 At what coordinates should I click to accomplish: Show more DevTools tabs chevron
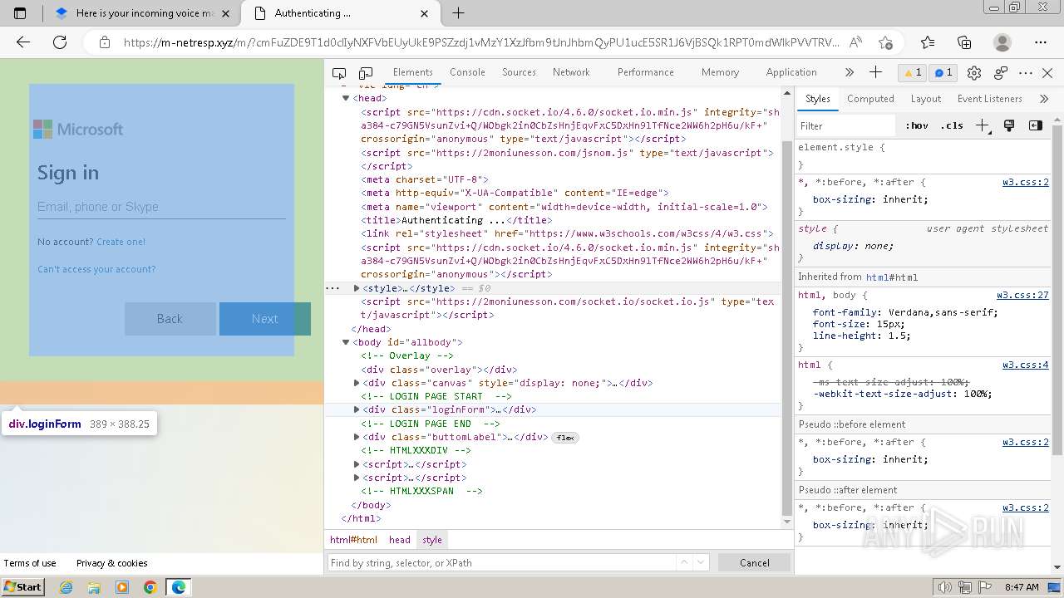pyautogui.click(x=849, y=72)
